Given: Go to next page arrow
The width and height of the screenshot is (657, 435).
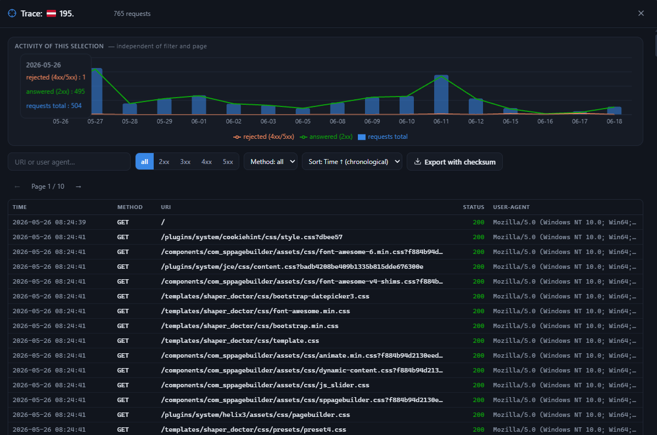Looking at the screenshot, I should point(78,187).
